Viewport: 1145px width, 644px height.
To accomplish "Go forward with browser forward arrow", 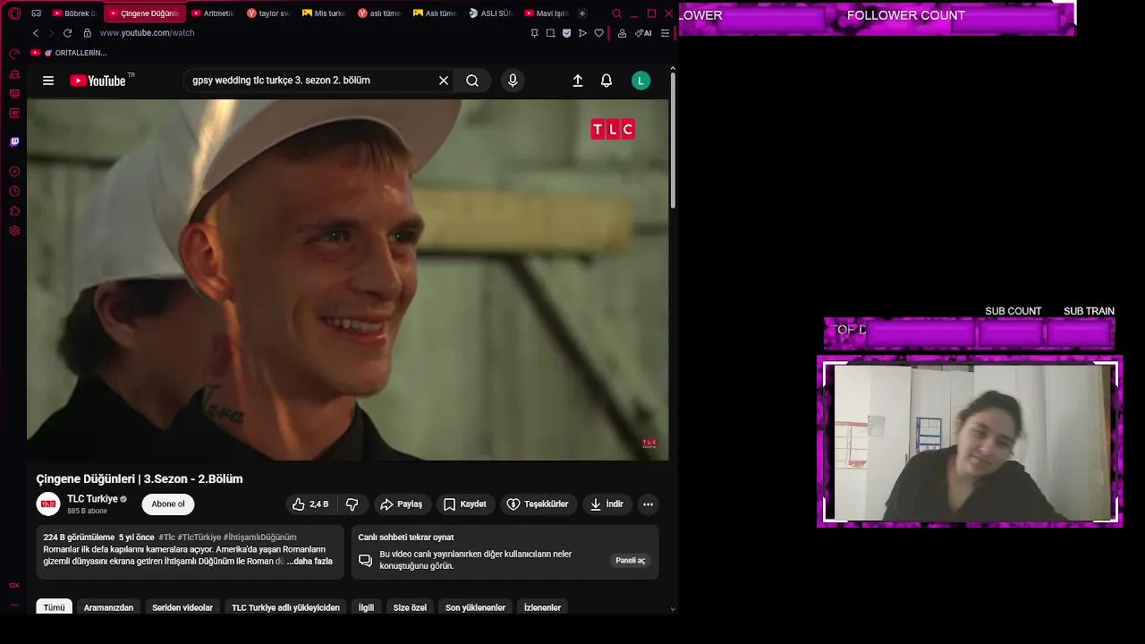I will pyautogui.click(x=50, y=33).
